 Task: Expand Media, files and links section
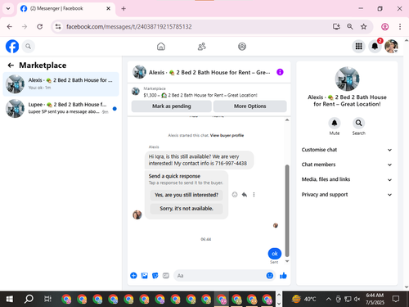tap(347, 179)
